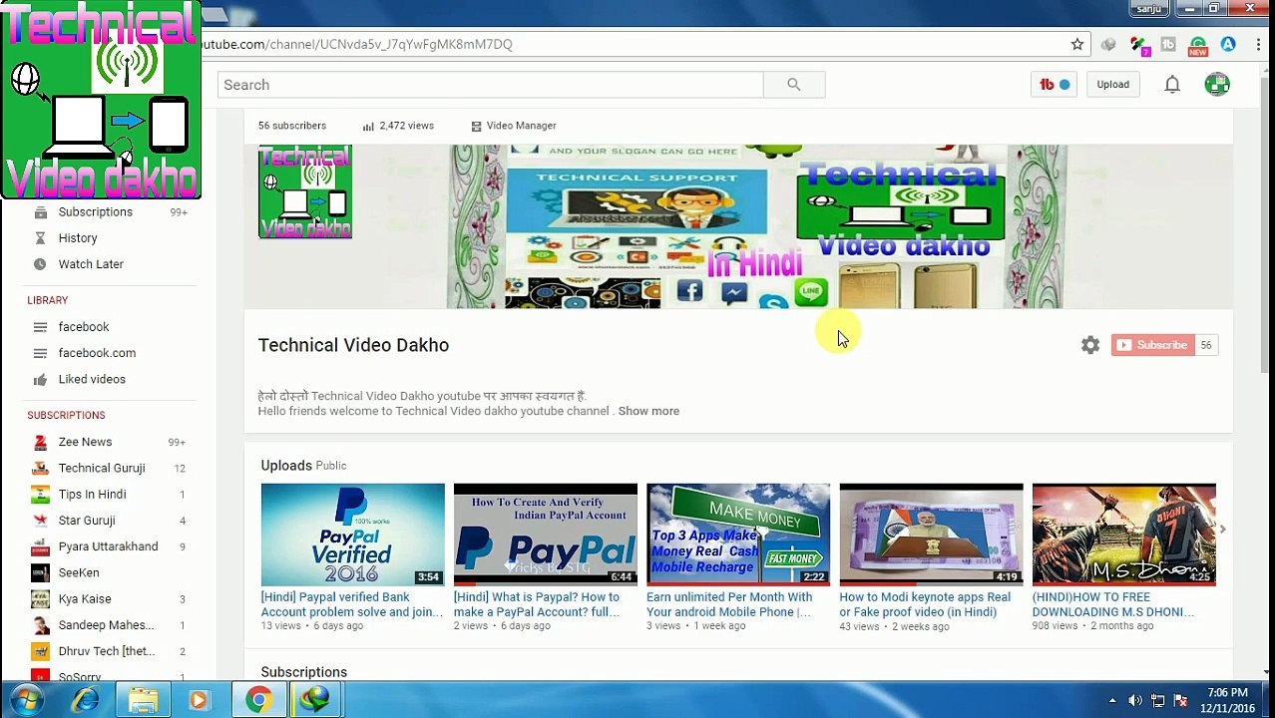Open title HOW TO FREE DOWNLOADING M.S DHONI
1275x718 pixels.
[x=1113, y=604]
